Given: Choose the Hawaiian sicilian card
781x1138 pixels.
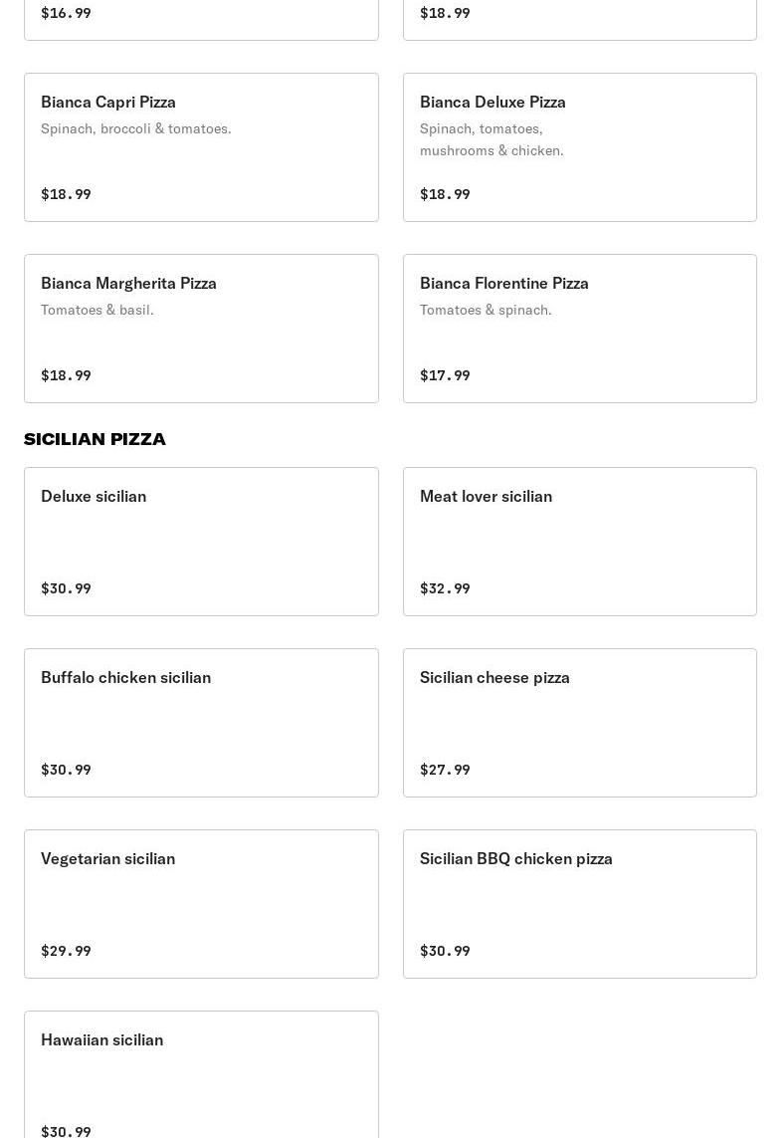Looking at the screenshot, I should [201, 1074].
